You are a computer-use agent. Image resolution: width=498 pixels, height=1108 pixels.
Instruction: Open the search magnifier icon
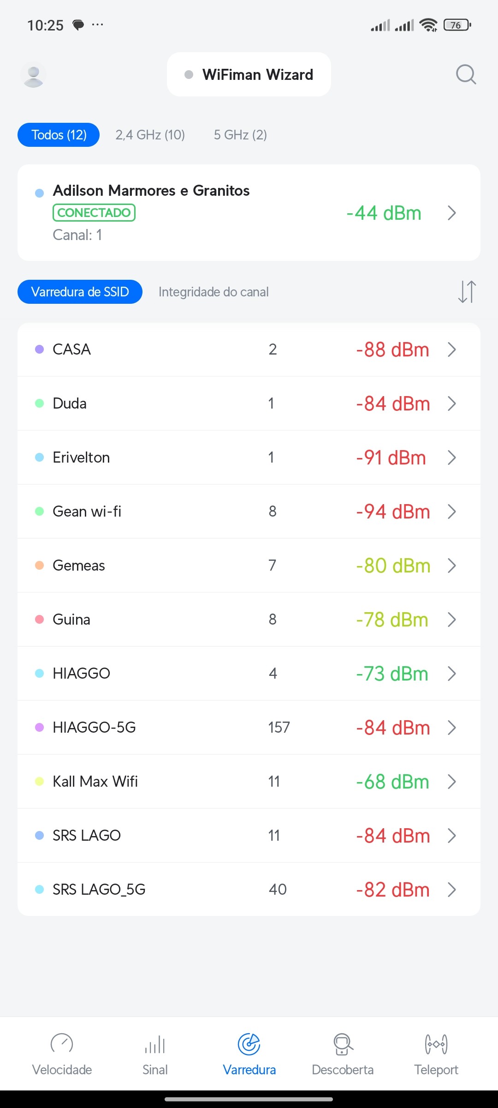[466, 74]
